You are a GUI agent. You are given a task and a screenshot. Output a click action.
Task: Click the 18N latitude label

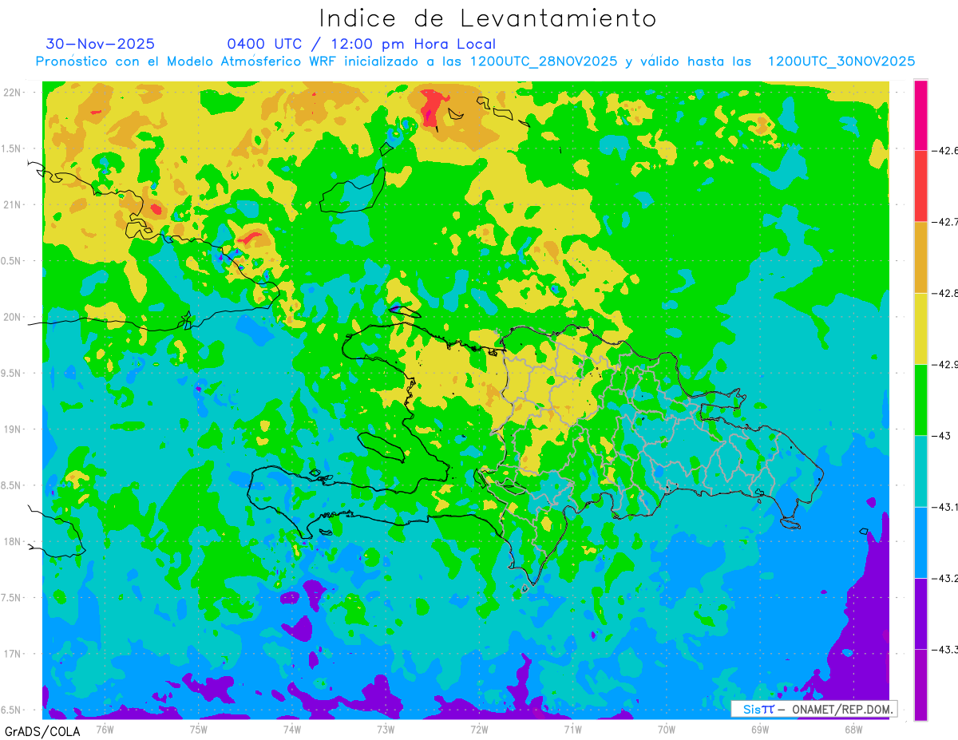coord(14,541)
